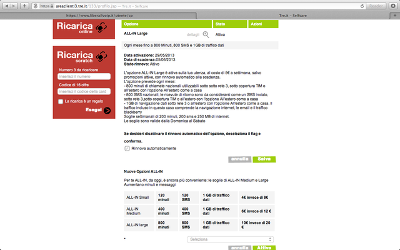This screenshot has height=250, width=400.
Task: Click the green Attiva button
Action: click(264, 247)
